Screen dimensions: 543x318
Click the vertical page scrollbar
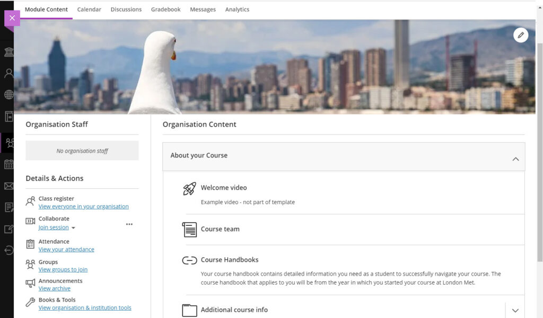539,152
